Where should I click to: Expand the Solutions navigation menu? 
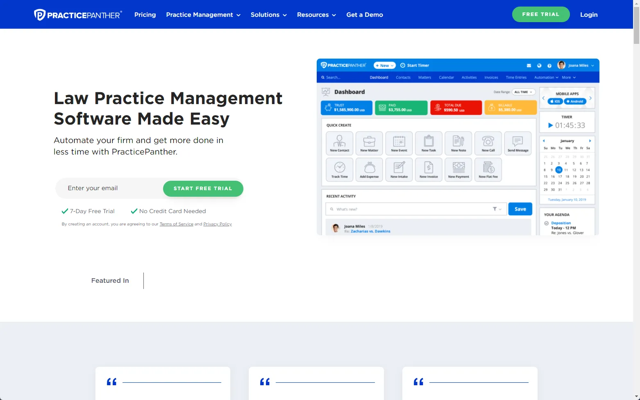[x=269, y=15]
